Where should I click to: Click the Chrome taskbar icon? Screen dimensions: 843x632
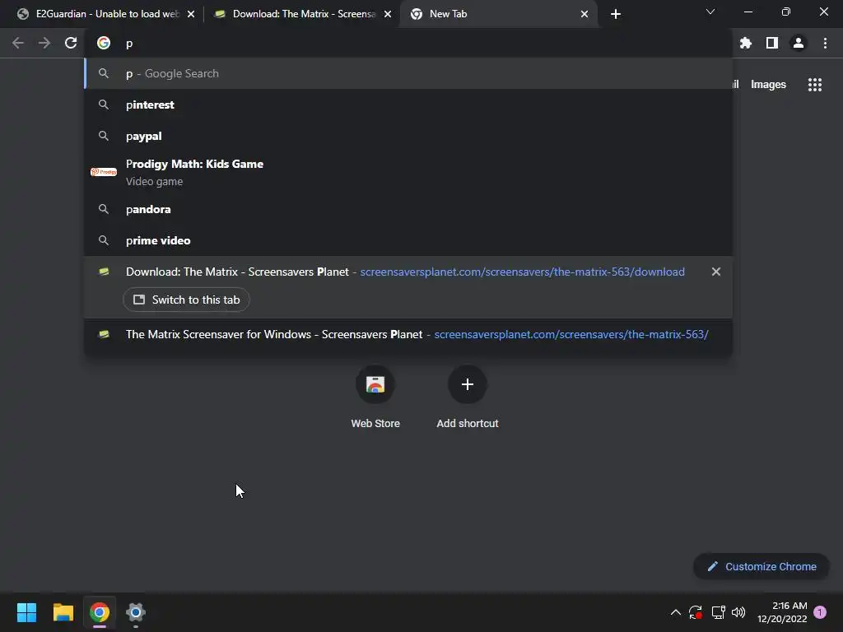[100, 612]
